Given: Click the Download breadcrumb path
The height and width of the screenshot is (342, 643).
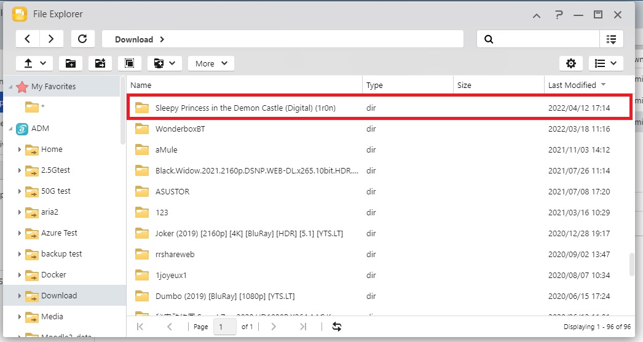Looking at the screenshot, I should 133,39.
